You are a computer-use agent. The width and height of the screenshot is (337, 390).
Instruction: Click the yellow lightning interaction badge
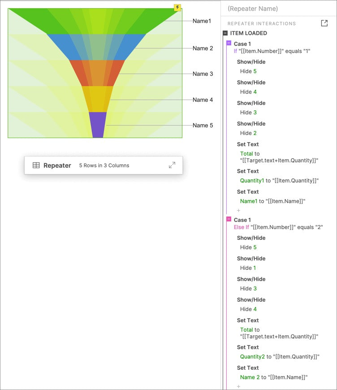[177, 8]
